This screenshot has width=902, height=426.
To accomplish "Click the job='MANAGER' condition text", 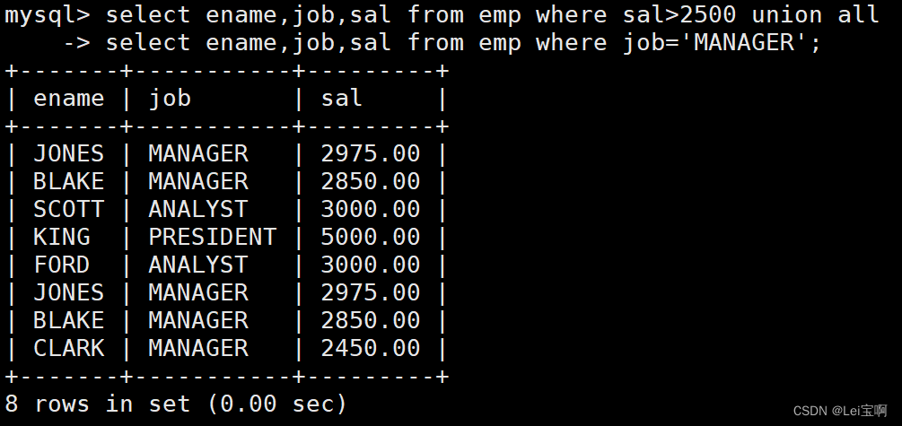I will click(x=722, y=42).
